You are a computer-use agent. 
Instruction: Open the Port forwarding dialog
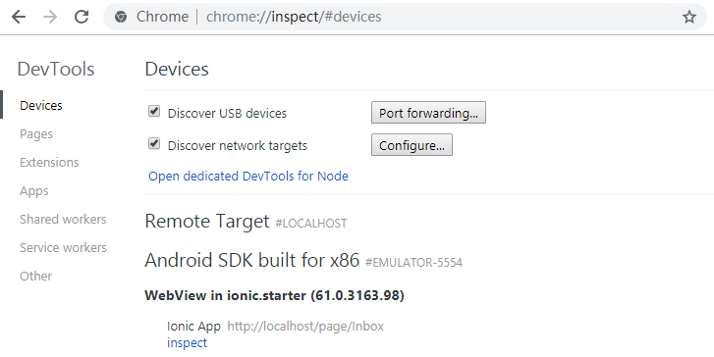pos(428,113)
